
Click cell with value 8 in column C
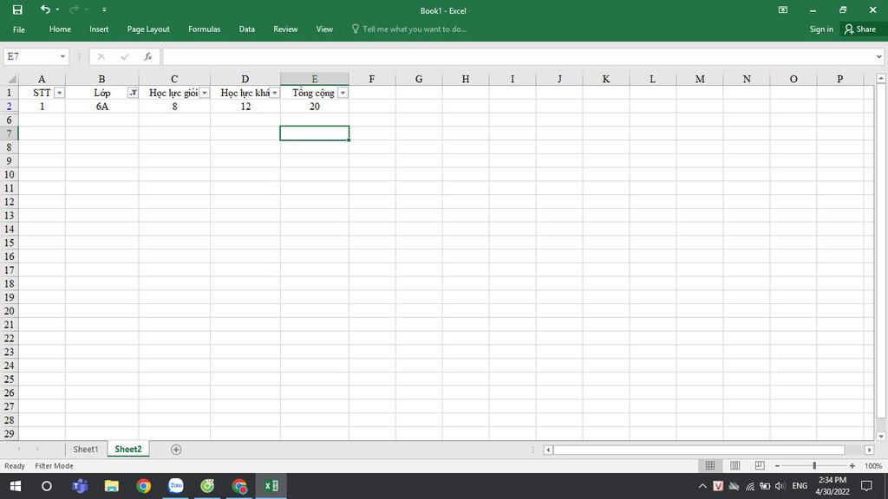click(x=174, y=107)
